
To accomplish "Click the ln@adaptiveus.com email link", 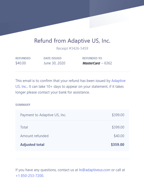I will (x=95, y=170).
